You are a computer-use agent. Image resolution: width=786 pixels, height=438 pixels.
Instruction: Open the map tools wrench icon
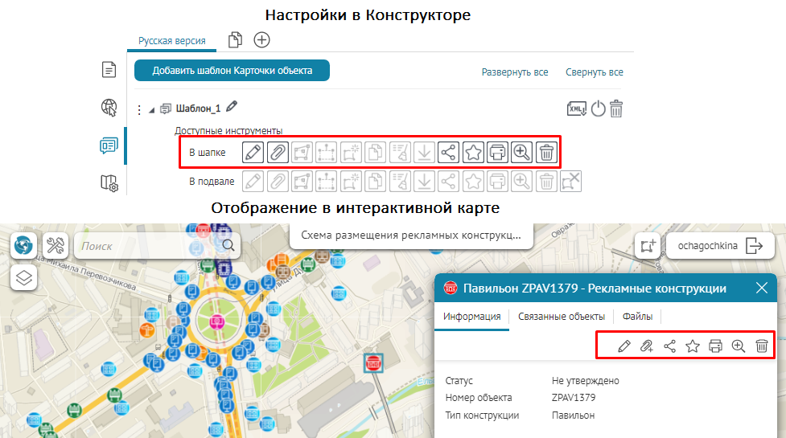[x=56, y=244]
